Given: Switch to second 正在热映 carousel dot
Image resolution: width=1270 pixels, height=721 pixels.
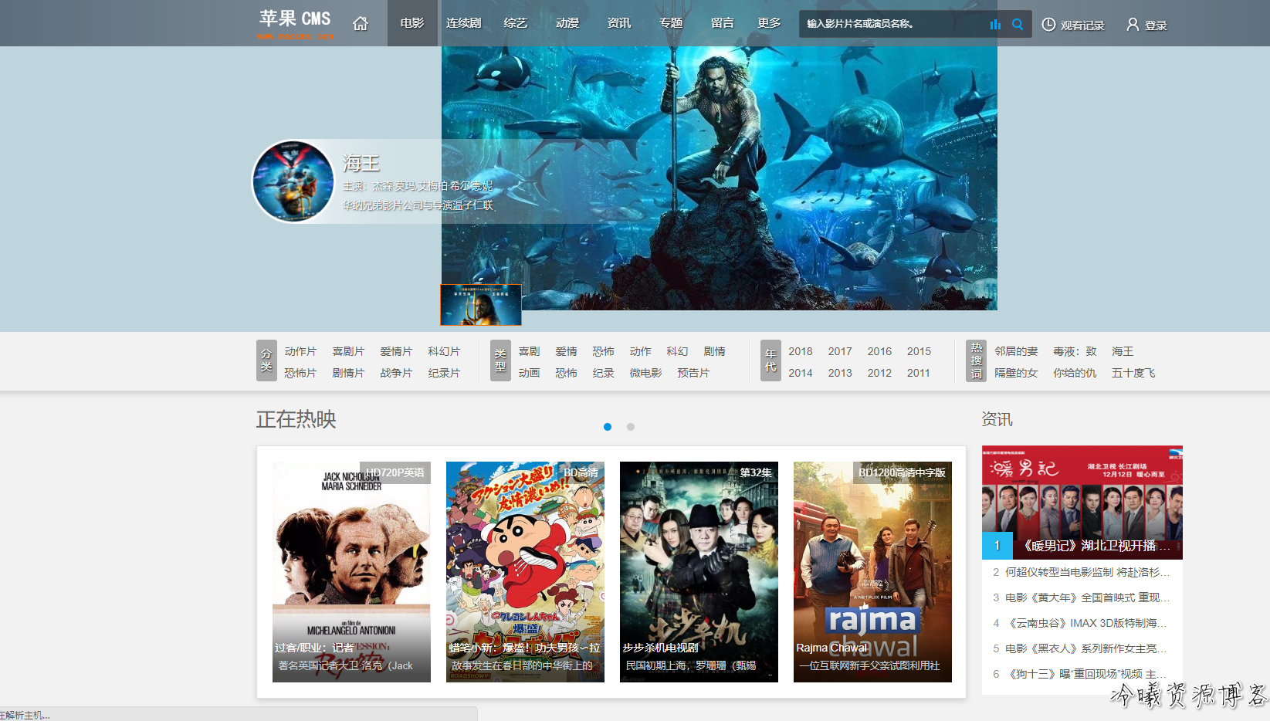Looking at the screenshot, I should point(631,427).
